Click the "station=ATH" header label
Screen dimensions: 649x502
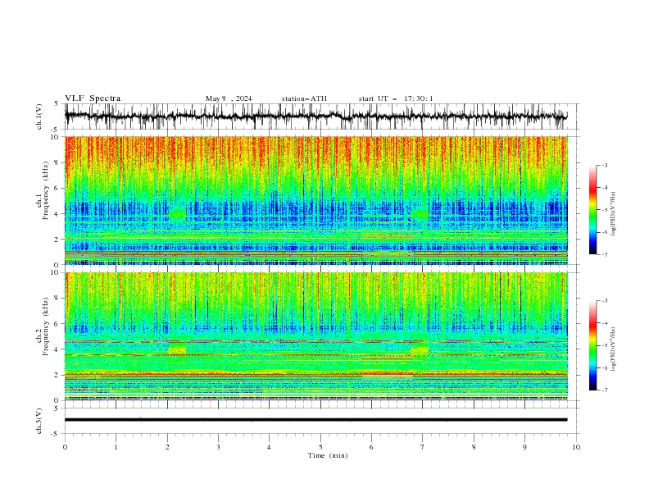[x=304, y=98]
